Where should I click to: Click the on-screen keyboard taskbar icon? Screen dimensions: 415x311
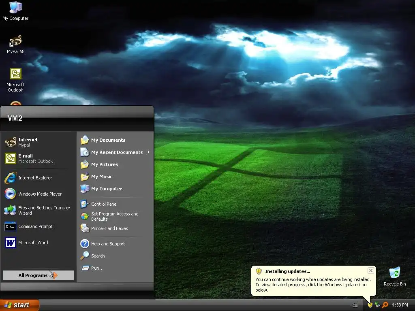point(355,305)
